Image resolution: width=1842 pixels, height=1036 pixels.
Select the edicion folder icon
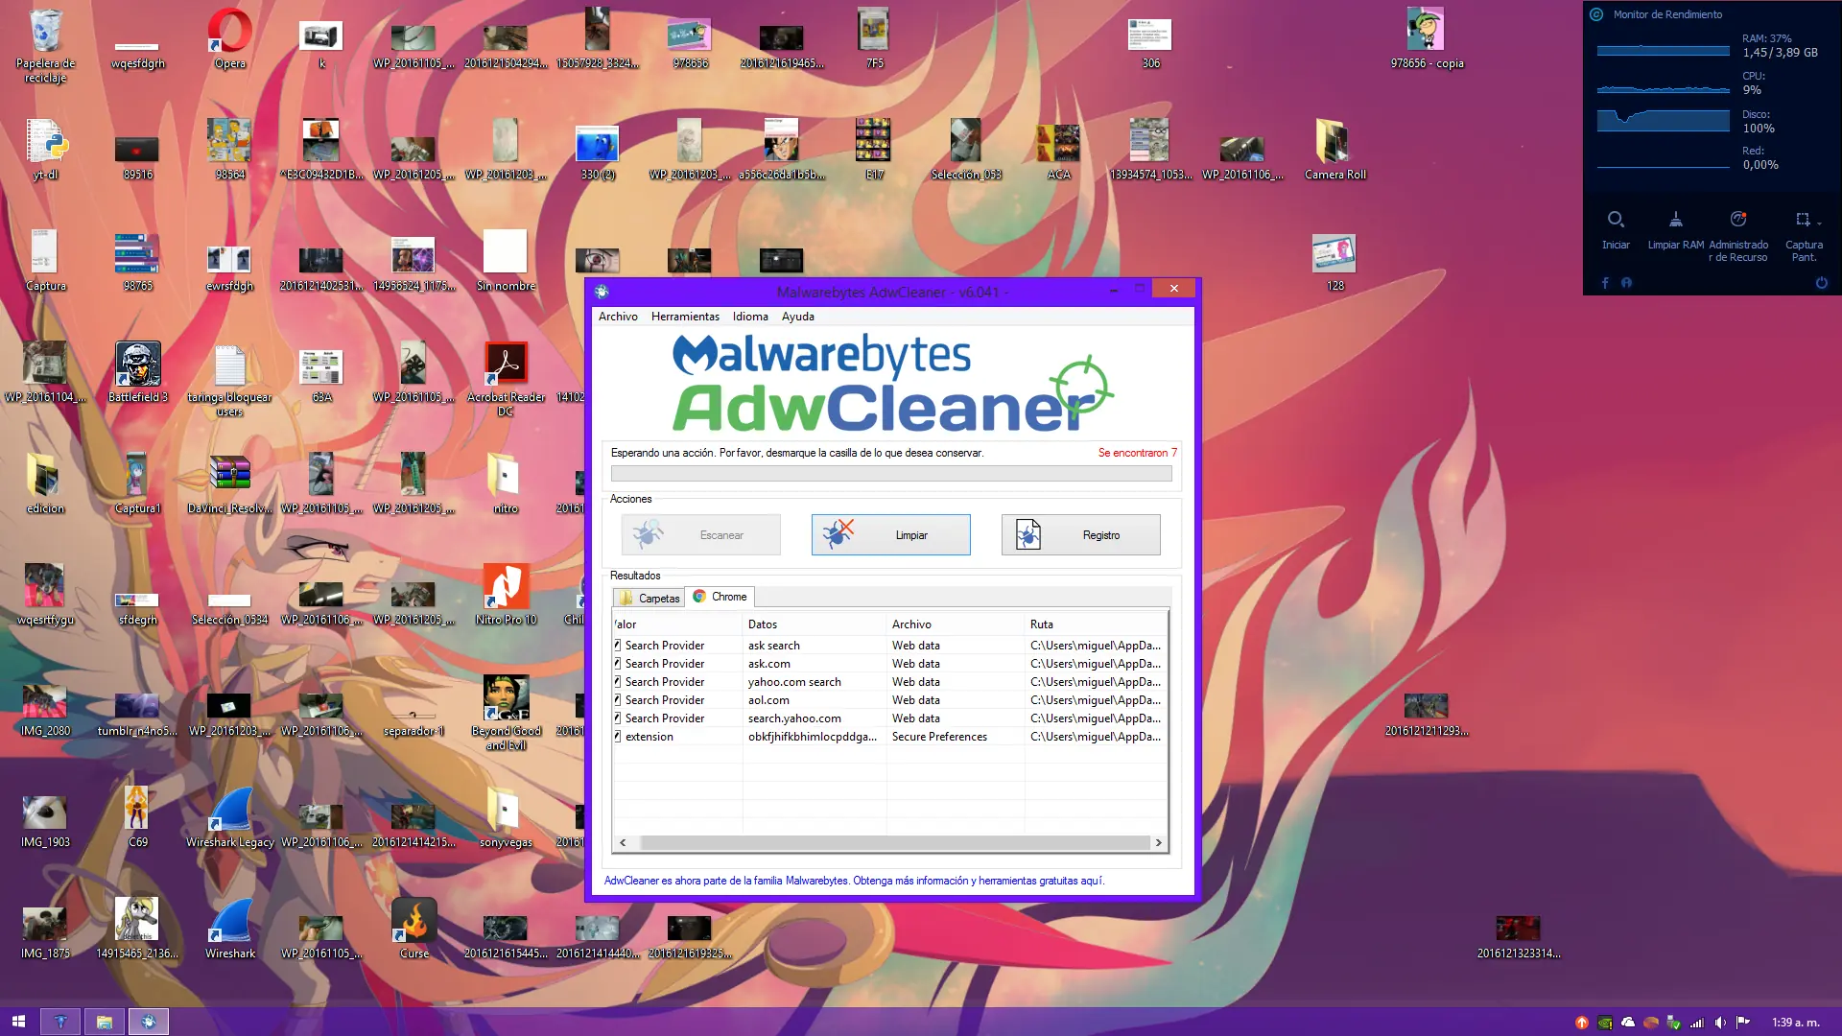click(x=45, y=483)
